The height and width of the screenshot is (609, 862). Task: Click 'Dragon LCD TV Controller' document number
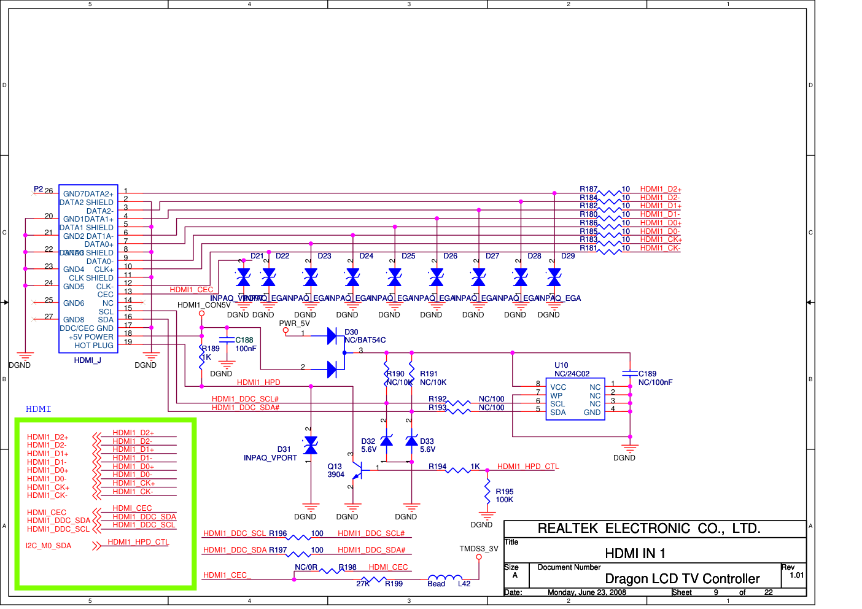[682, 579]
